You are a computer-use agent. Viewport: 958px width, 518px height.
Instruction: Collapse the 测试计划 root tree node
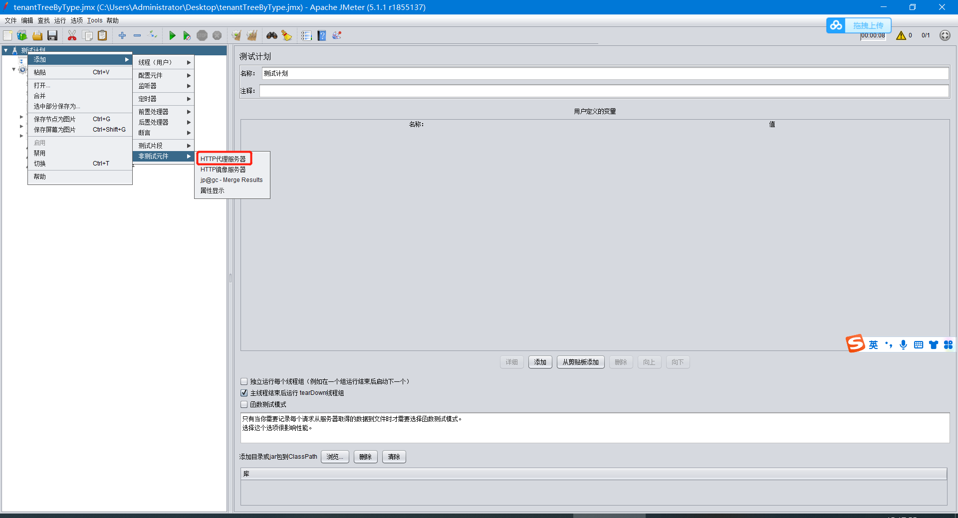click(x=5, y=50)
